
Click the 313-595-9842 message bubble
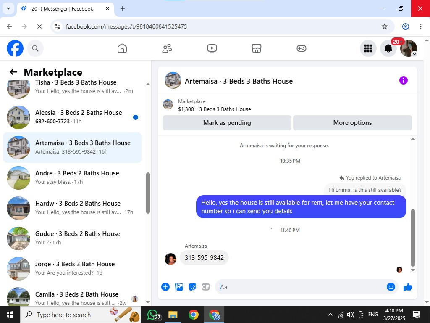(x=204, y=258)
